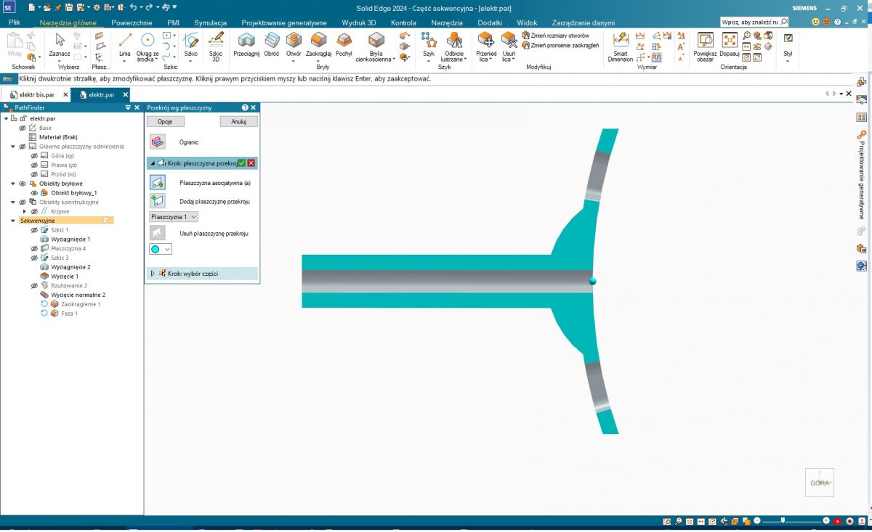
Task: Select the Pochyl draft tool
Action: tap(344, 45)
